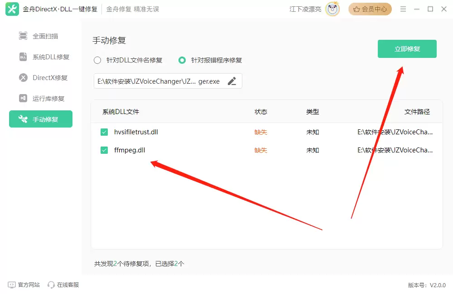Open the 会员中心 member center button
453x294 pixels.
[370, 9]
